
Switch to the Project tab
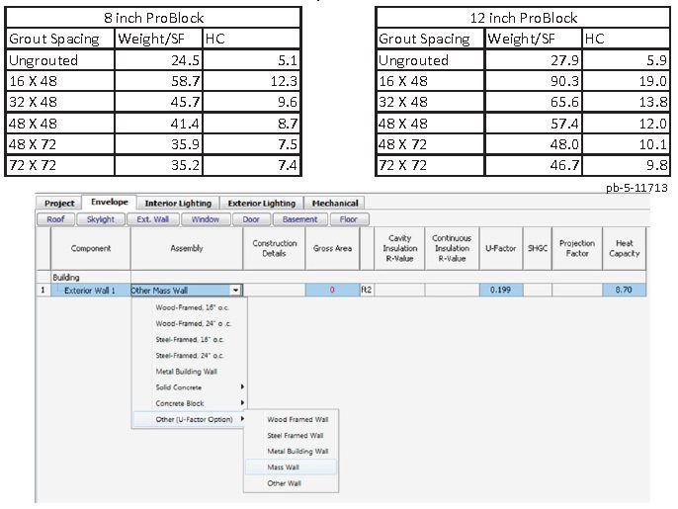pos(59,203)
